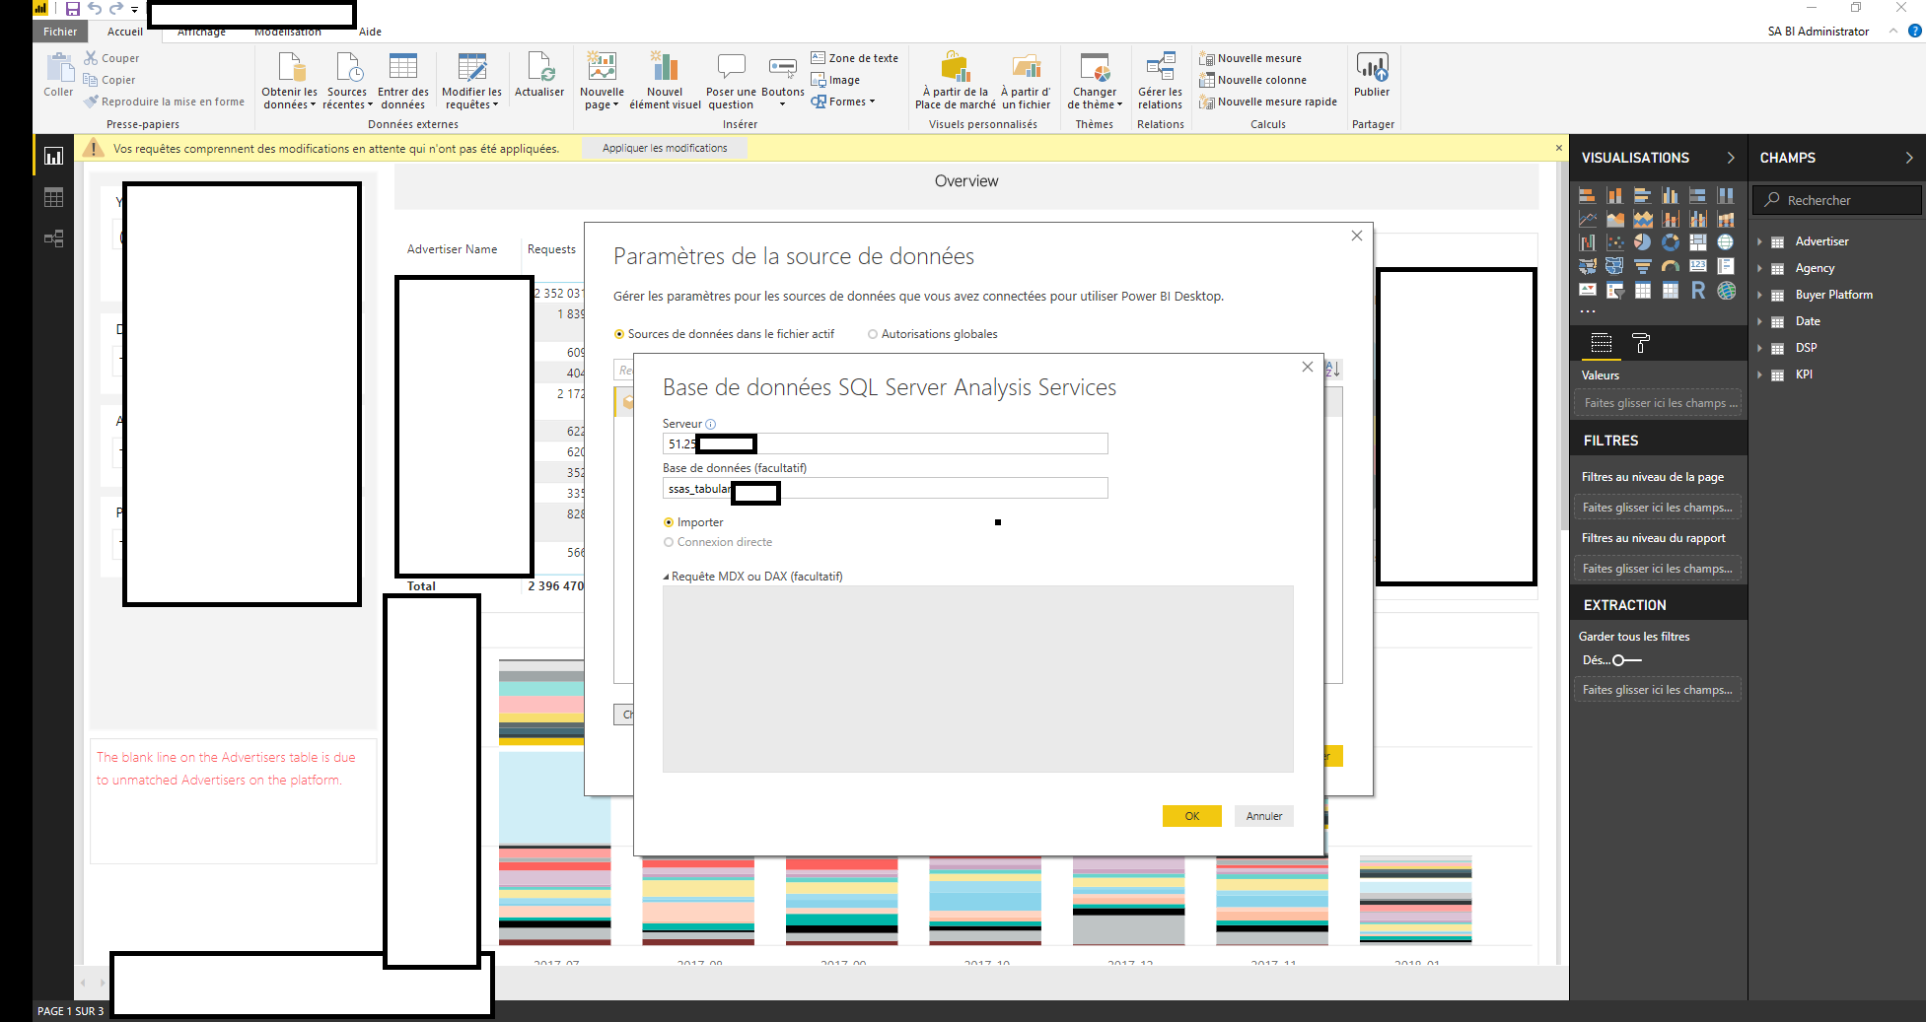This screenshot has height=1022, width=1926.
Task: Click Actualiser to refresh data
Action: pos(539,76)
